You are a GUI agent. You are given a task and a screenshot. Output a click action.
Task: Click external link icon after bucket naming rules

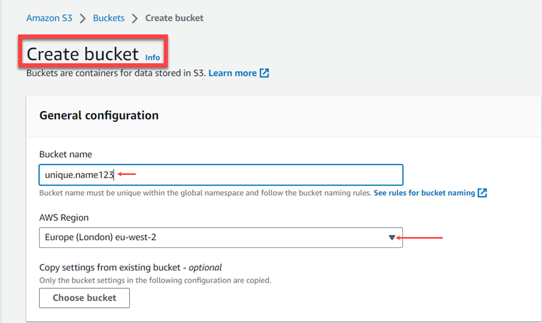tap(482, 192)
